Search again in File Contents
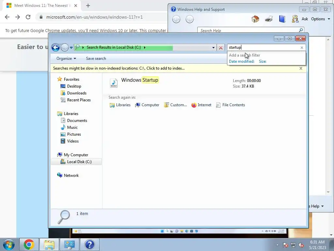This screenshot has height=251, width=334. (x=231, y=105)
